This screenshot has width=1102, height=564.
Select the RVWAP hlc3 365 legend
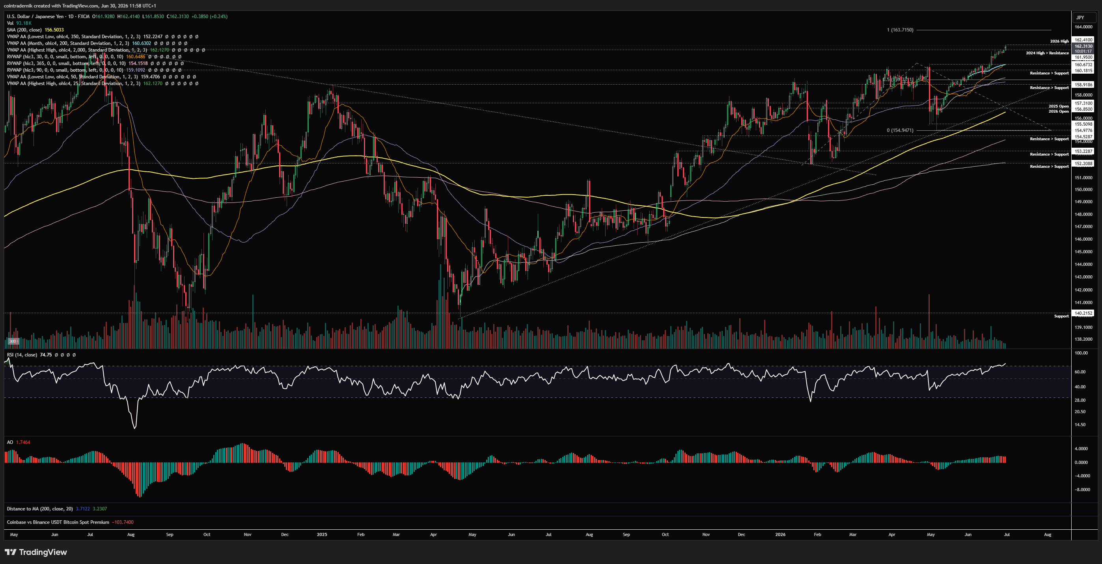coord(95,63)
